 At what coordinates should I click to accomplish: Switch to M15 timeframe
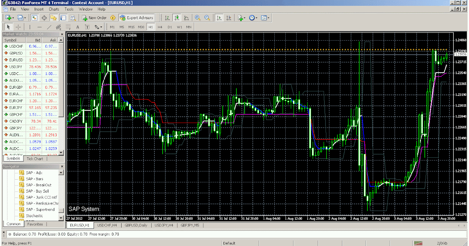point(132,27)
